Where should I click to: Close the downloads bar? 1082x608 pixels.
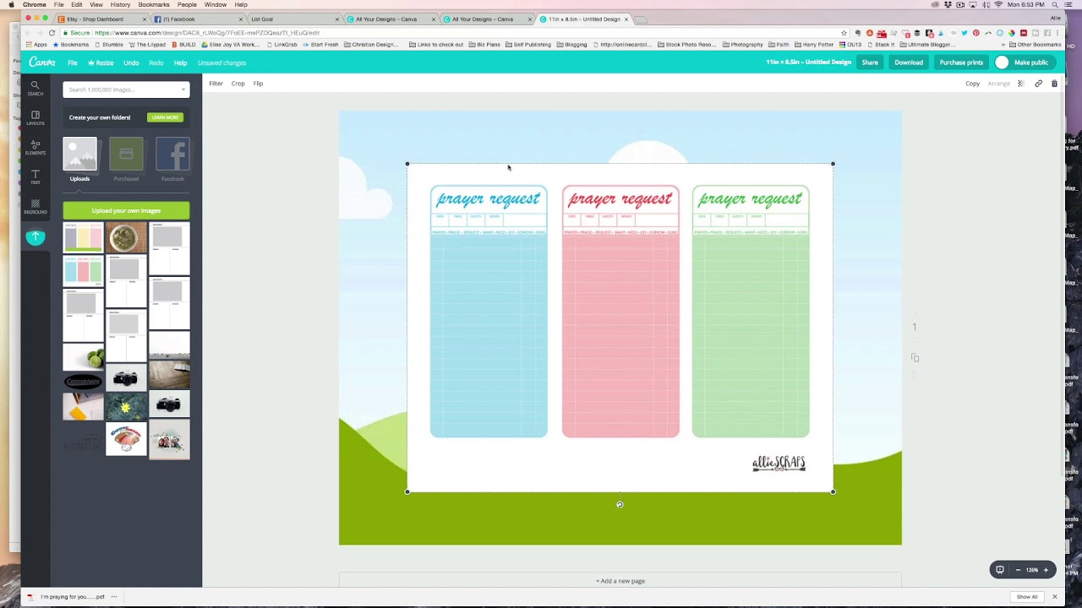point(1054,597)
